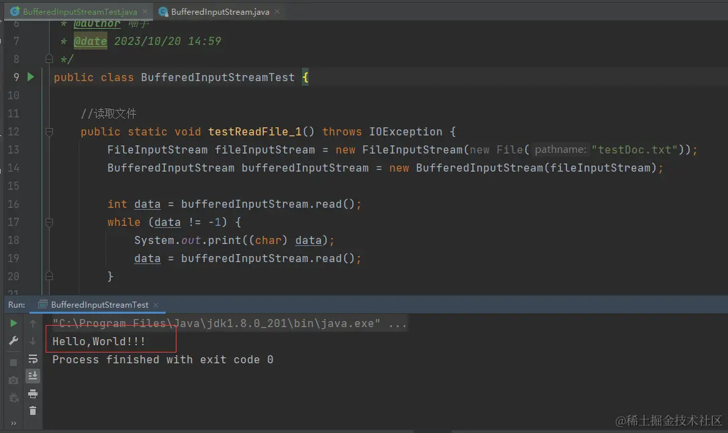Click the //读取文件 comment
728x433 pixels.
click(x=109, y=113)
